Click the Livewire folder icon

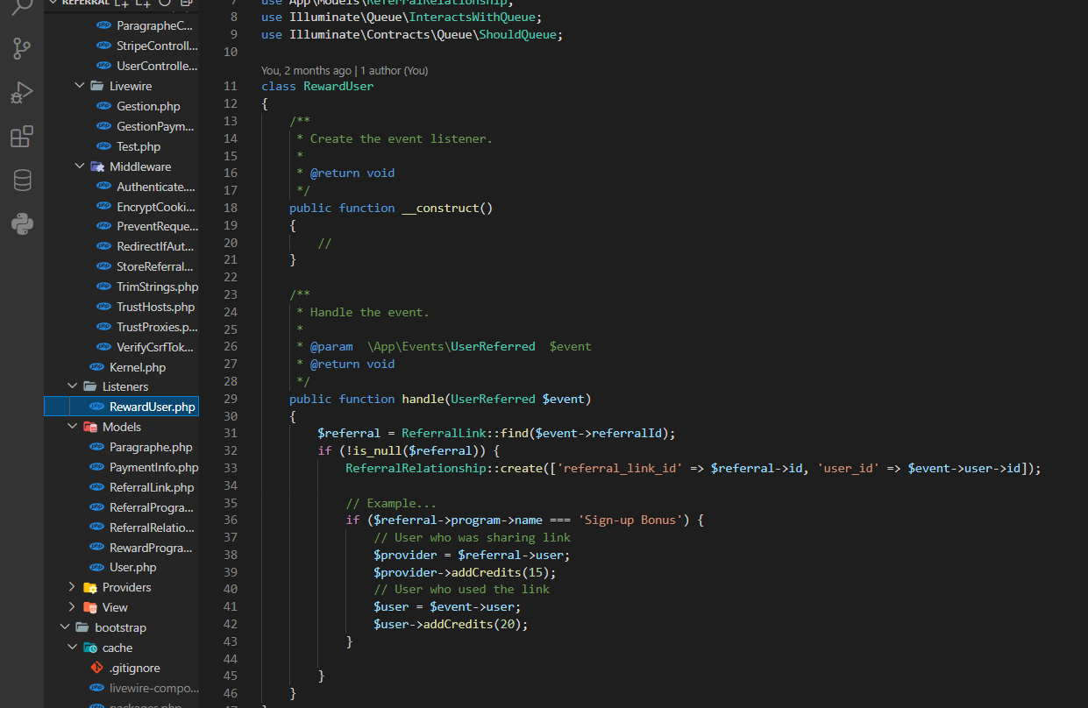click(96, 86)
